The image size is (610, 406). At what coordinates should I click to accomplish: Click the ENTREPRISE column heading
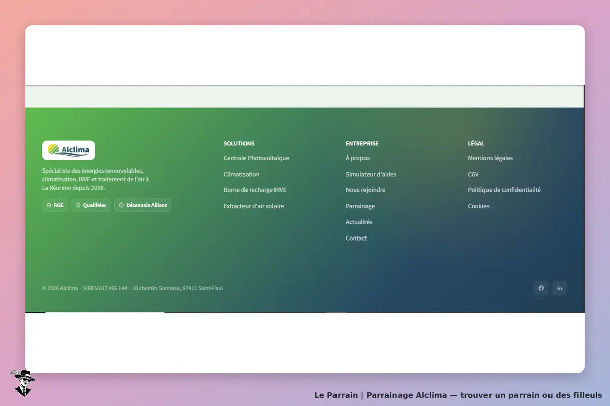click(x=362, y=144)
